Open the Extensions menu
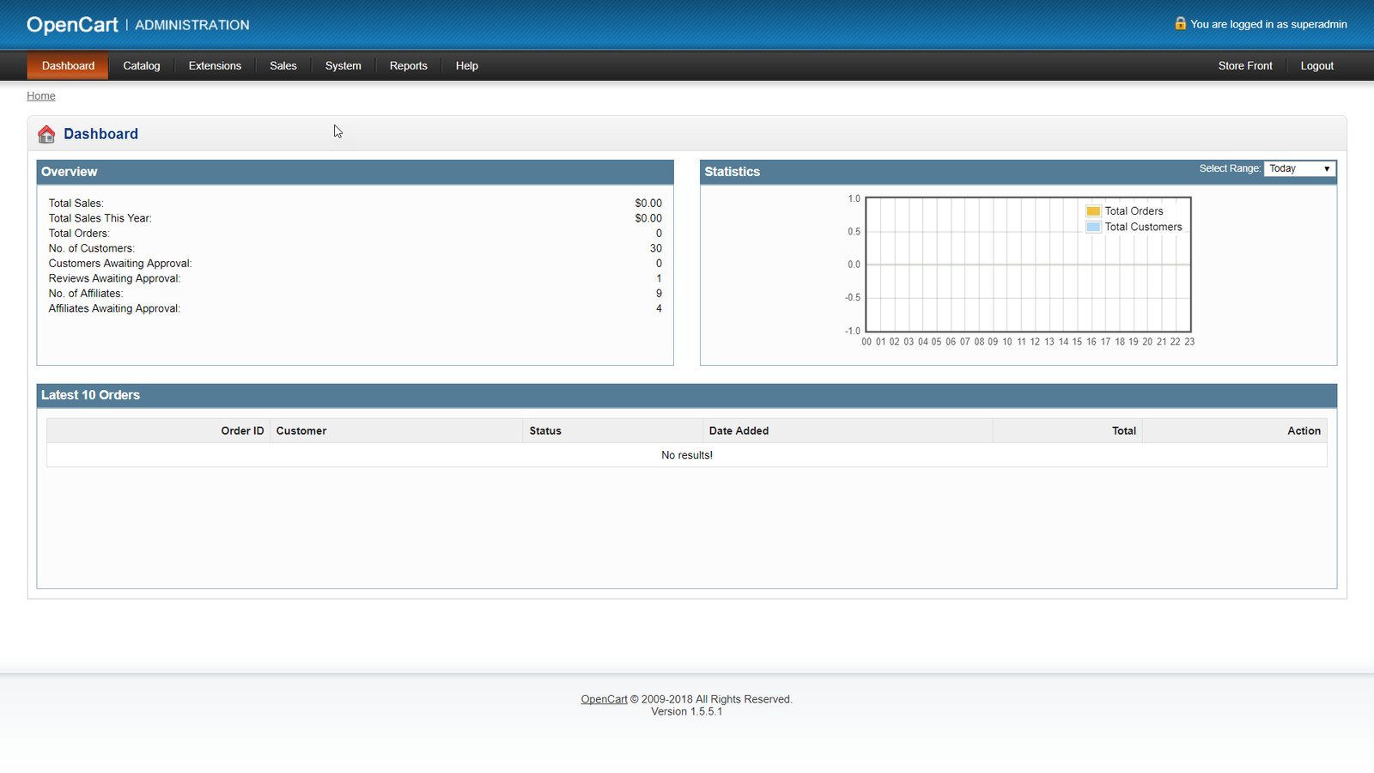 point(215,66)
